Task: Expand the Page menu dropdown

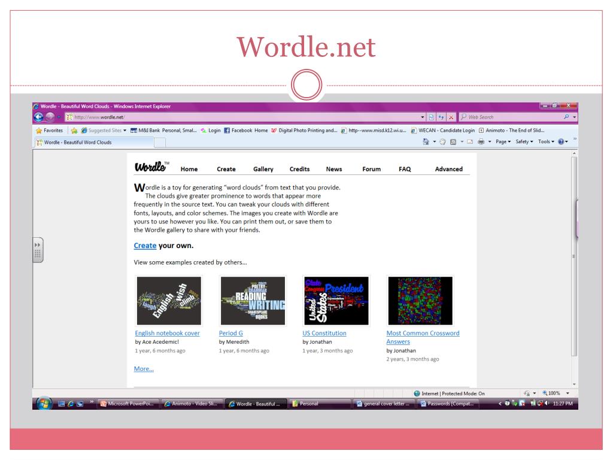Action: coord(503,141)
